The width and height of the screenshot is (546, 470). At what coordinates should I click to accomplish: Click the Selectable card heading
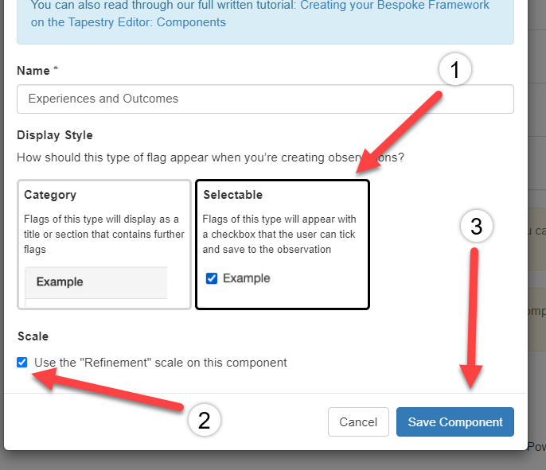click(x=233, y=195)
